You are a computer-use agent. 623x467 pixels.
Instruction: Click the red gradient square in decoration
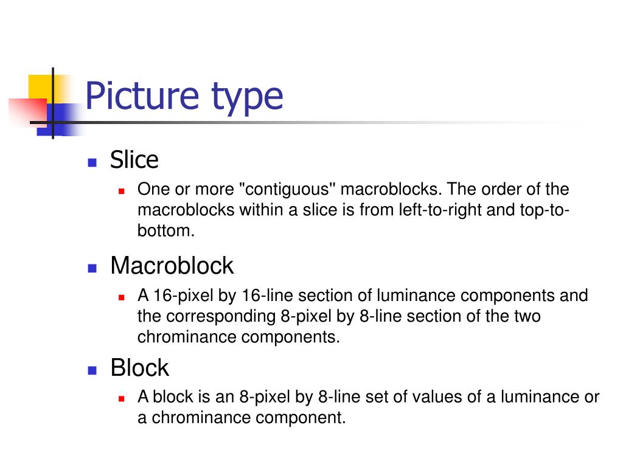(x=28, y=112)
